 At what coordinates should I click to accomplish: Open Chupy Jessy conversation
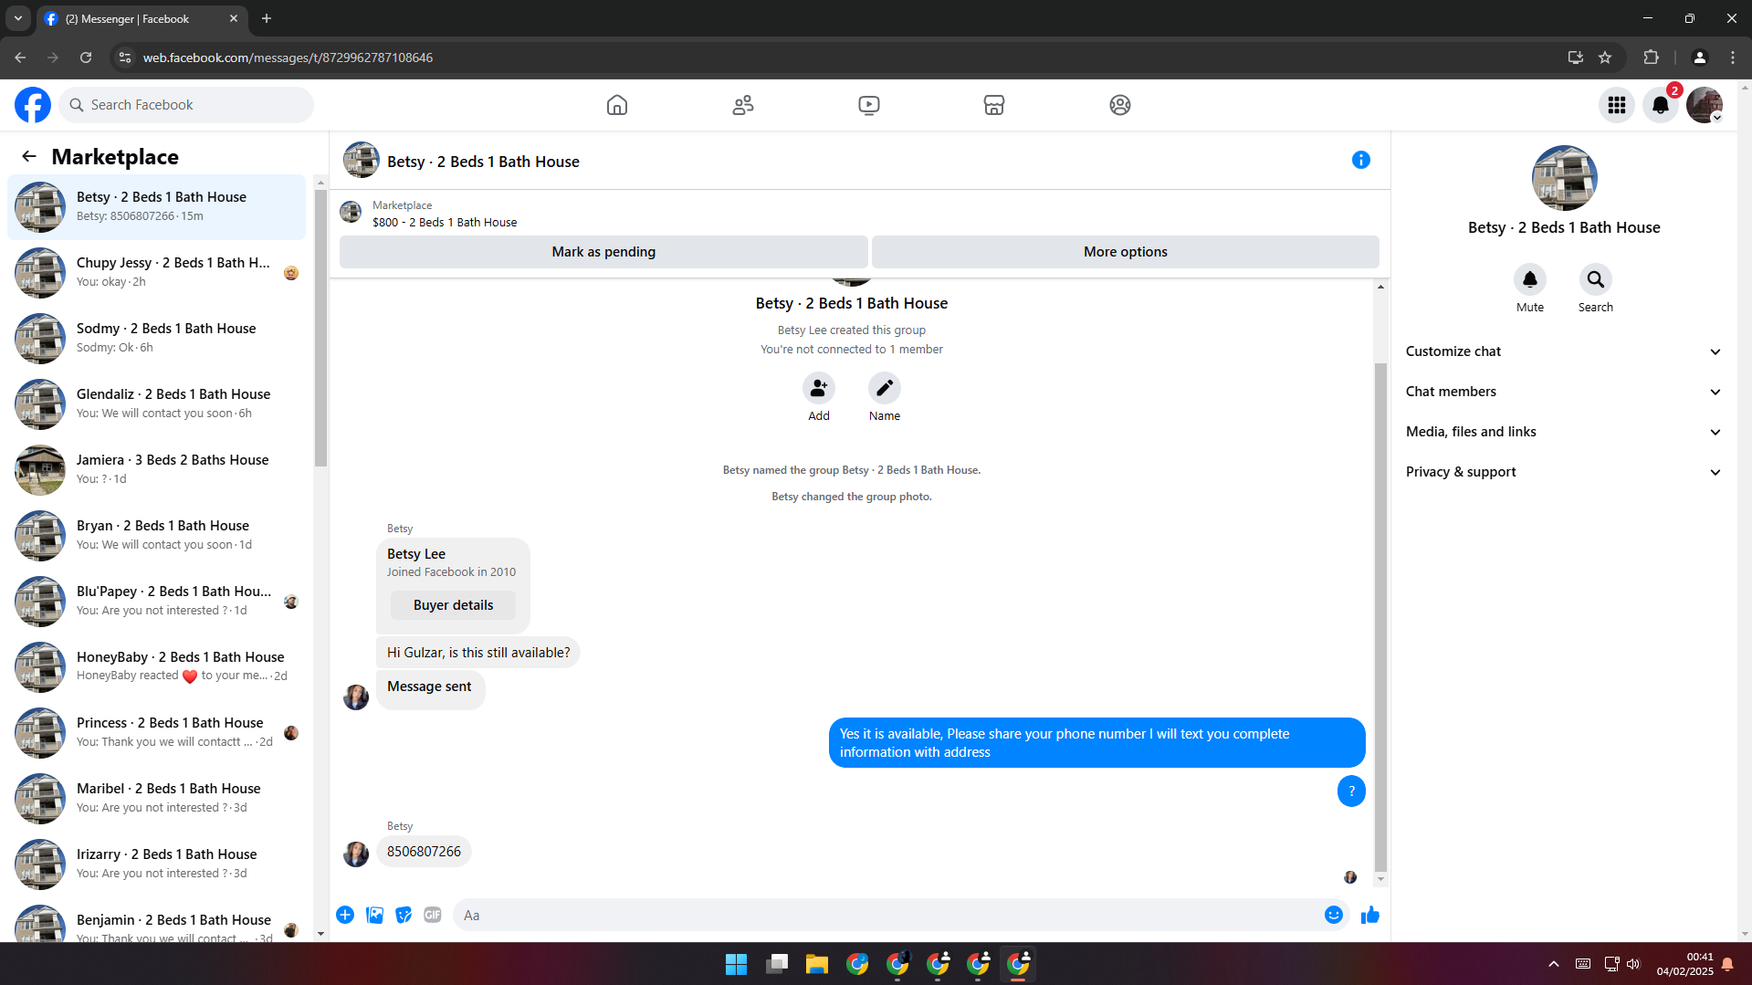(x=156, y=273)
